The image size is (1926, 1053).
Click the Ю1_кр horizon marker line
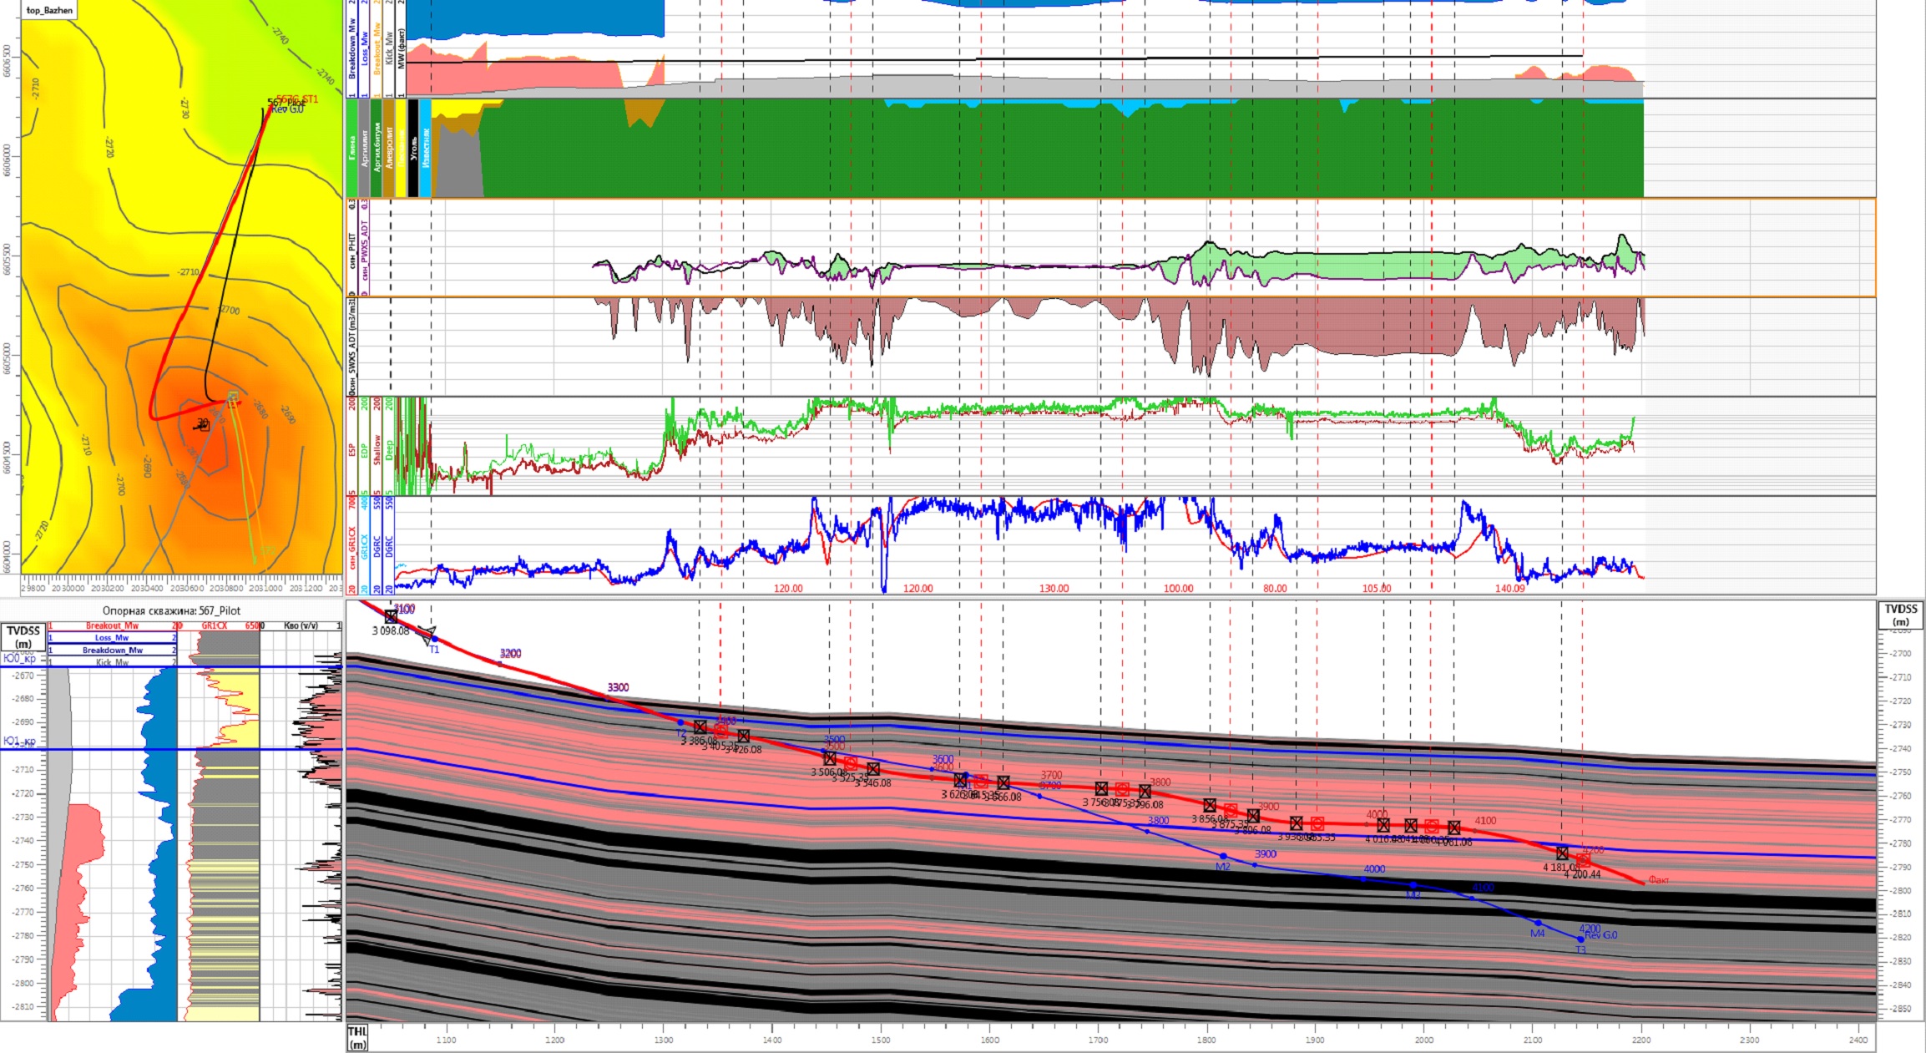click(172, 749)
